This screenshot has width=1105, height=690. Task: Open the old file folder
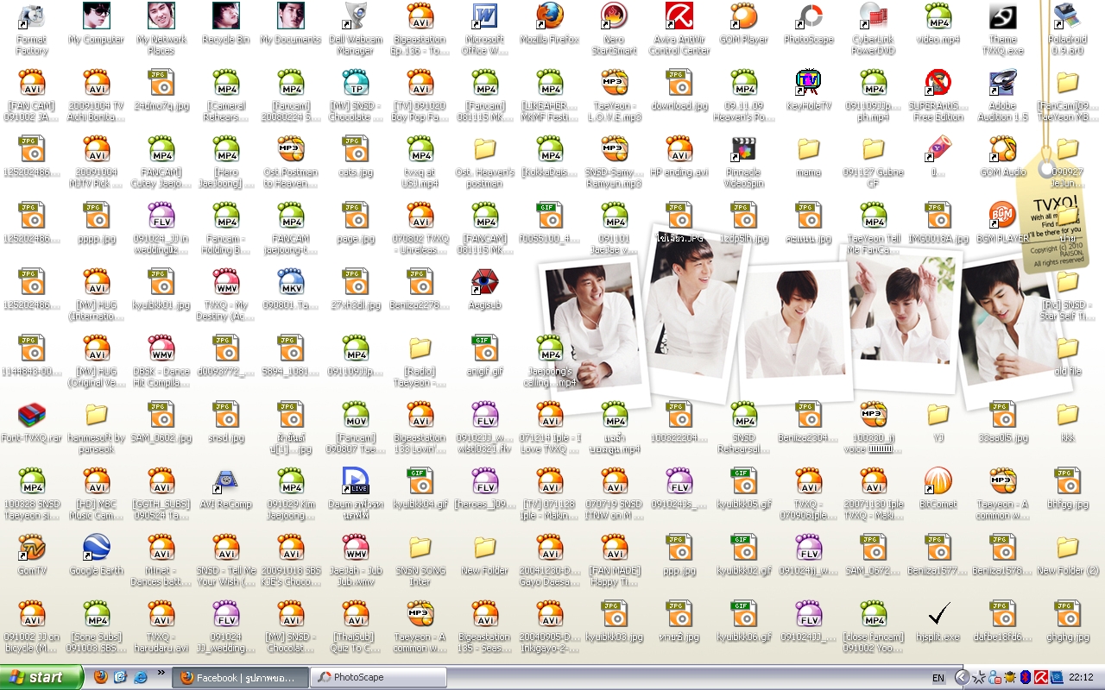[1068, 348]
